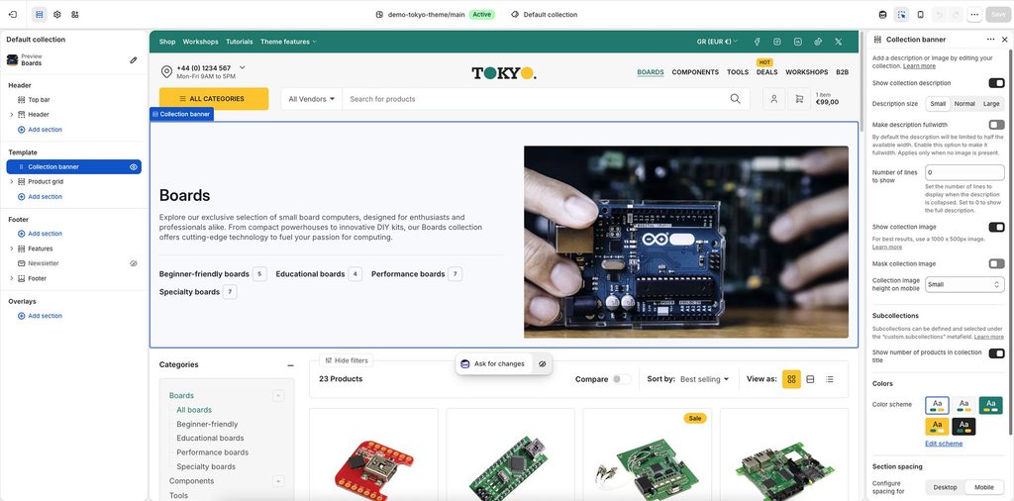Enable Make description fullwidth switch
Screen dimensions: 1014x501
pyautogui.click(x=996, y=125)
